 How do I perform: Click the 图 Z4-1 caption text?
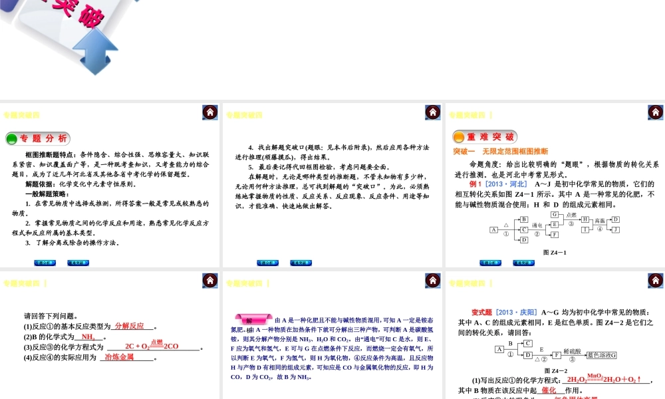pos(555,252)
